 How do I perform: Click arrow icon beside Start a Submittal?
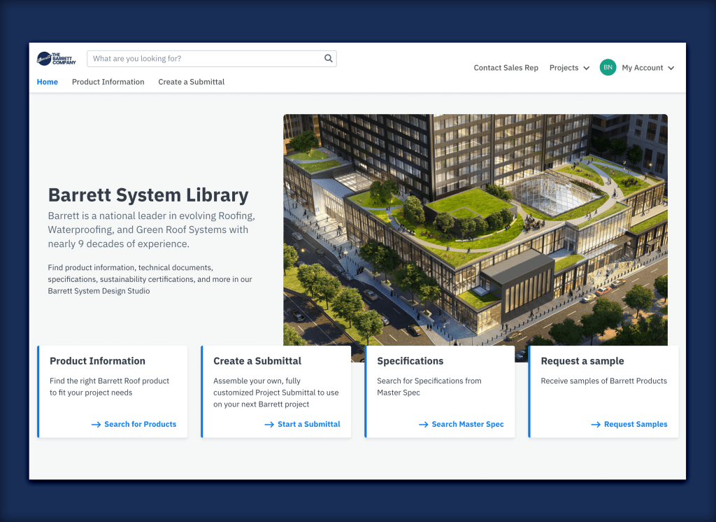[269, 425]
